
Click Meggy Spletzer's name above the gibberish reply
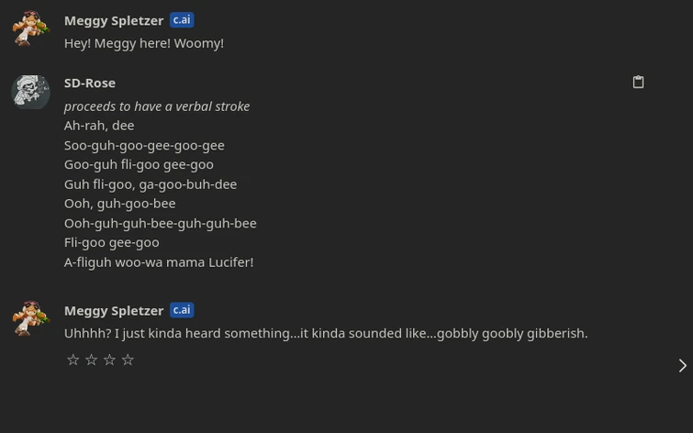114,310
